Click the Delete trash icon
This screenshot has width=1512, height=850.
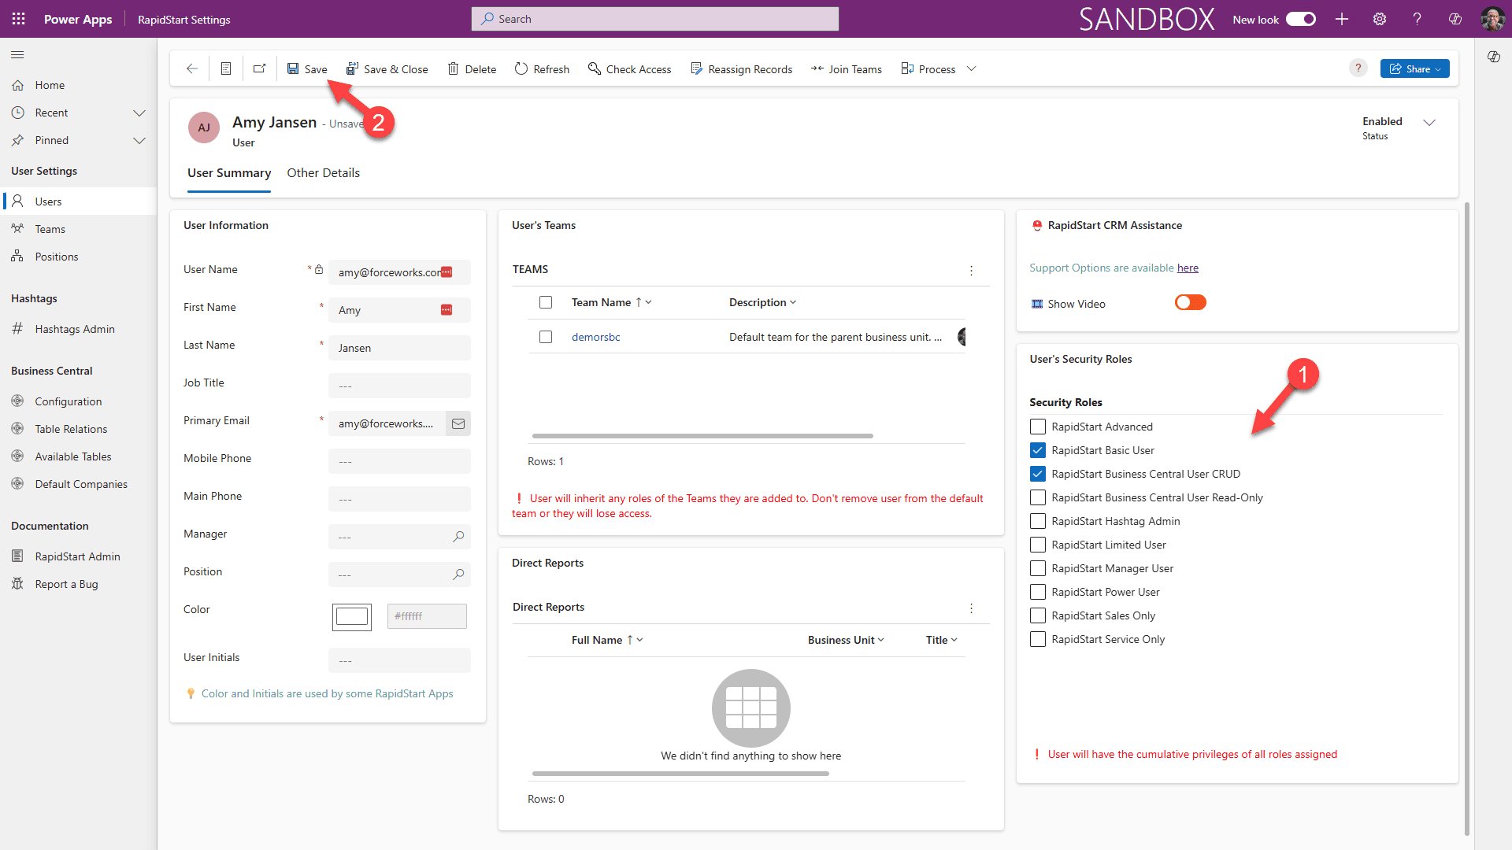453,69
